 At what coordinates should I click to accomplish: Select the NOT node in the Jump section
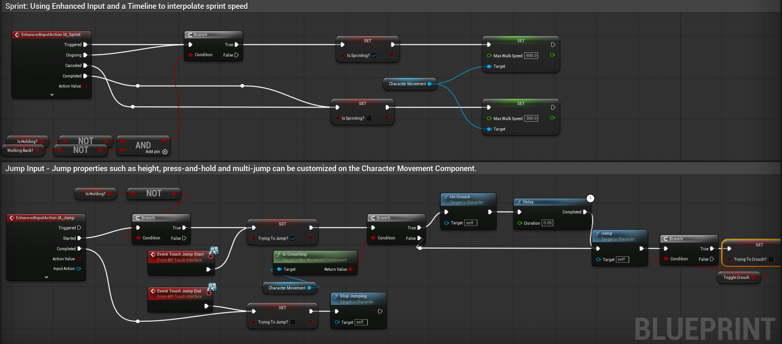154,193
